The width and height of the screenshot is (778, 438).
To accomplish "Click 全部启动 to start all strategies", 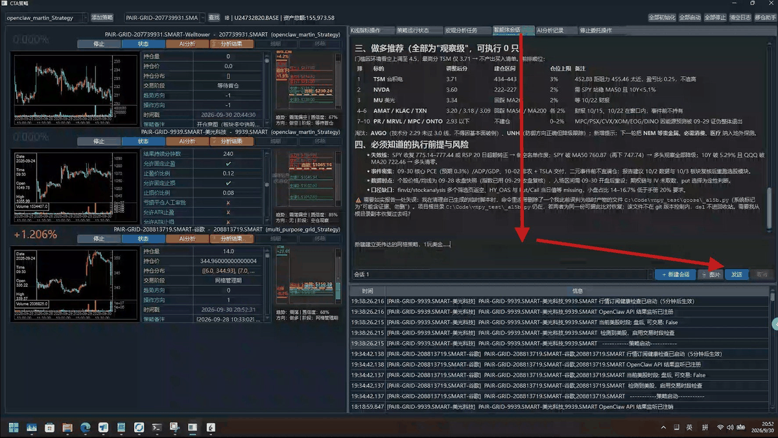I will [x=689, y=17].
